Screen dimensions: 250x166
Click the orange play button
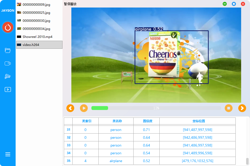(84, 108)
